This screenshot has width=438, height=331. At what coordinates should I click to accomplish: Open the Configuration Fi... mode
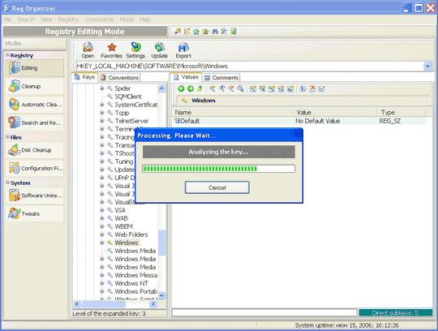34,168
